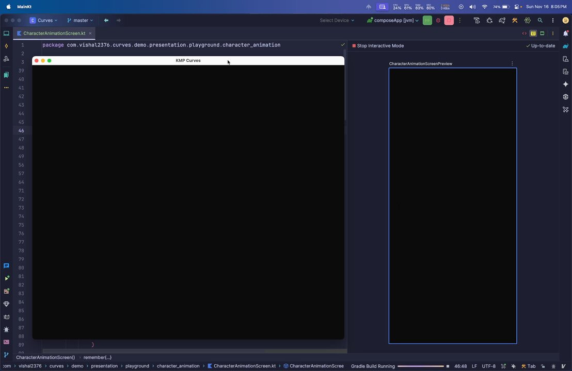Viewport: 572px width, 371px height.
Task: Click the Sync Gradle project icon
Action: [502, 21]
